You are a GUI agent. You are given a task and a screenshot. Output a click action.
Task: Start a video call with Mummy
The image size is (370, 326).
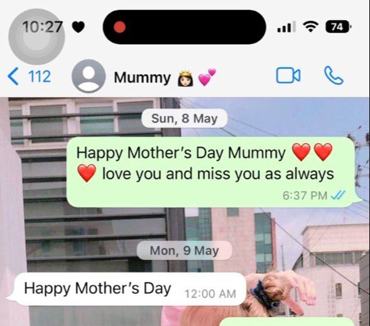click(288, 75)
